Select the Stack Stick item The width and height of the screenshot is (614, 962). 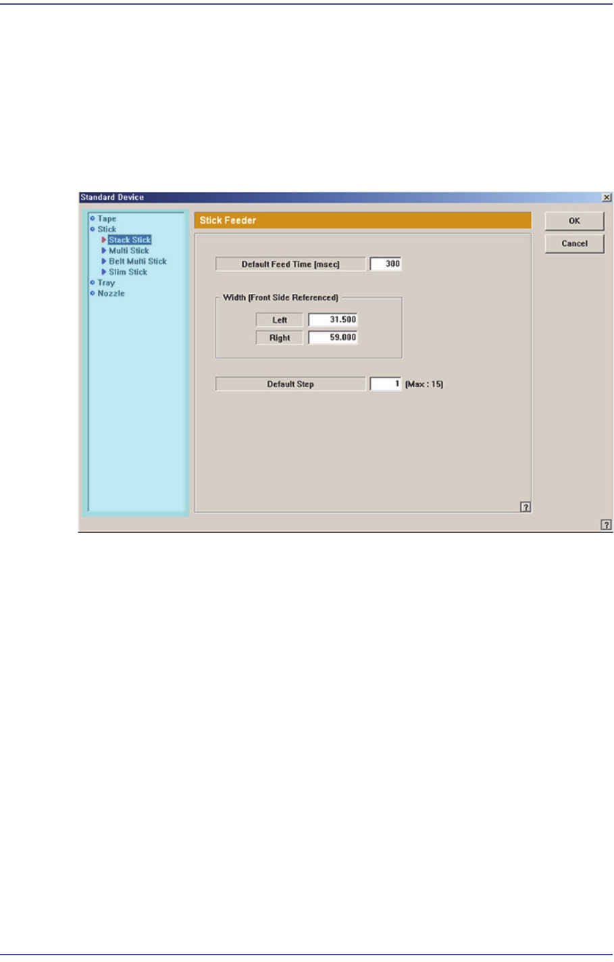pos(130,240)
